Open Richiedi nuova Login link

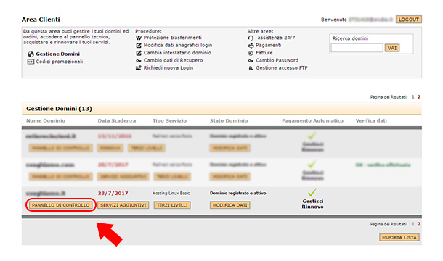tap(168, 68)
